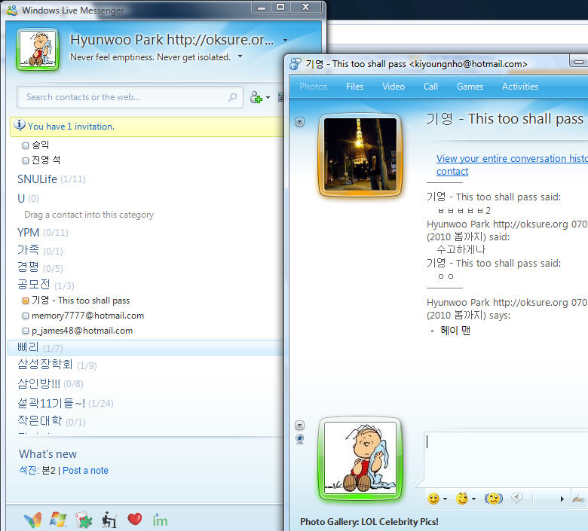Select contact memory7777@hotmail.com
This screenshot has height=531, width=588.
87,316
